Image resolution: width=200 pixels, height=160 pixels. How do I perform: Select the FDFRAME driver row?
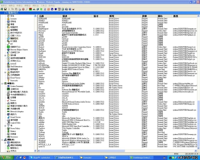(117, 19)
